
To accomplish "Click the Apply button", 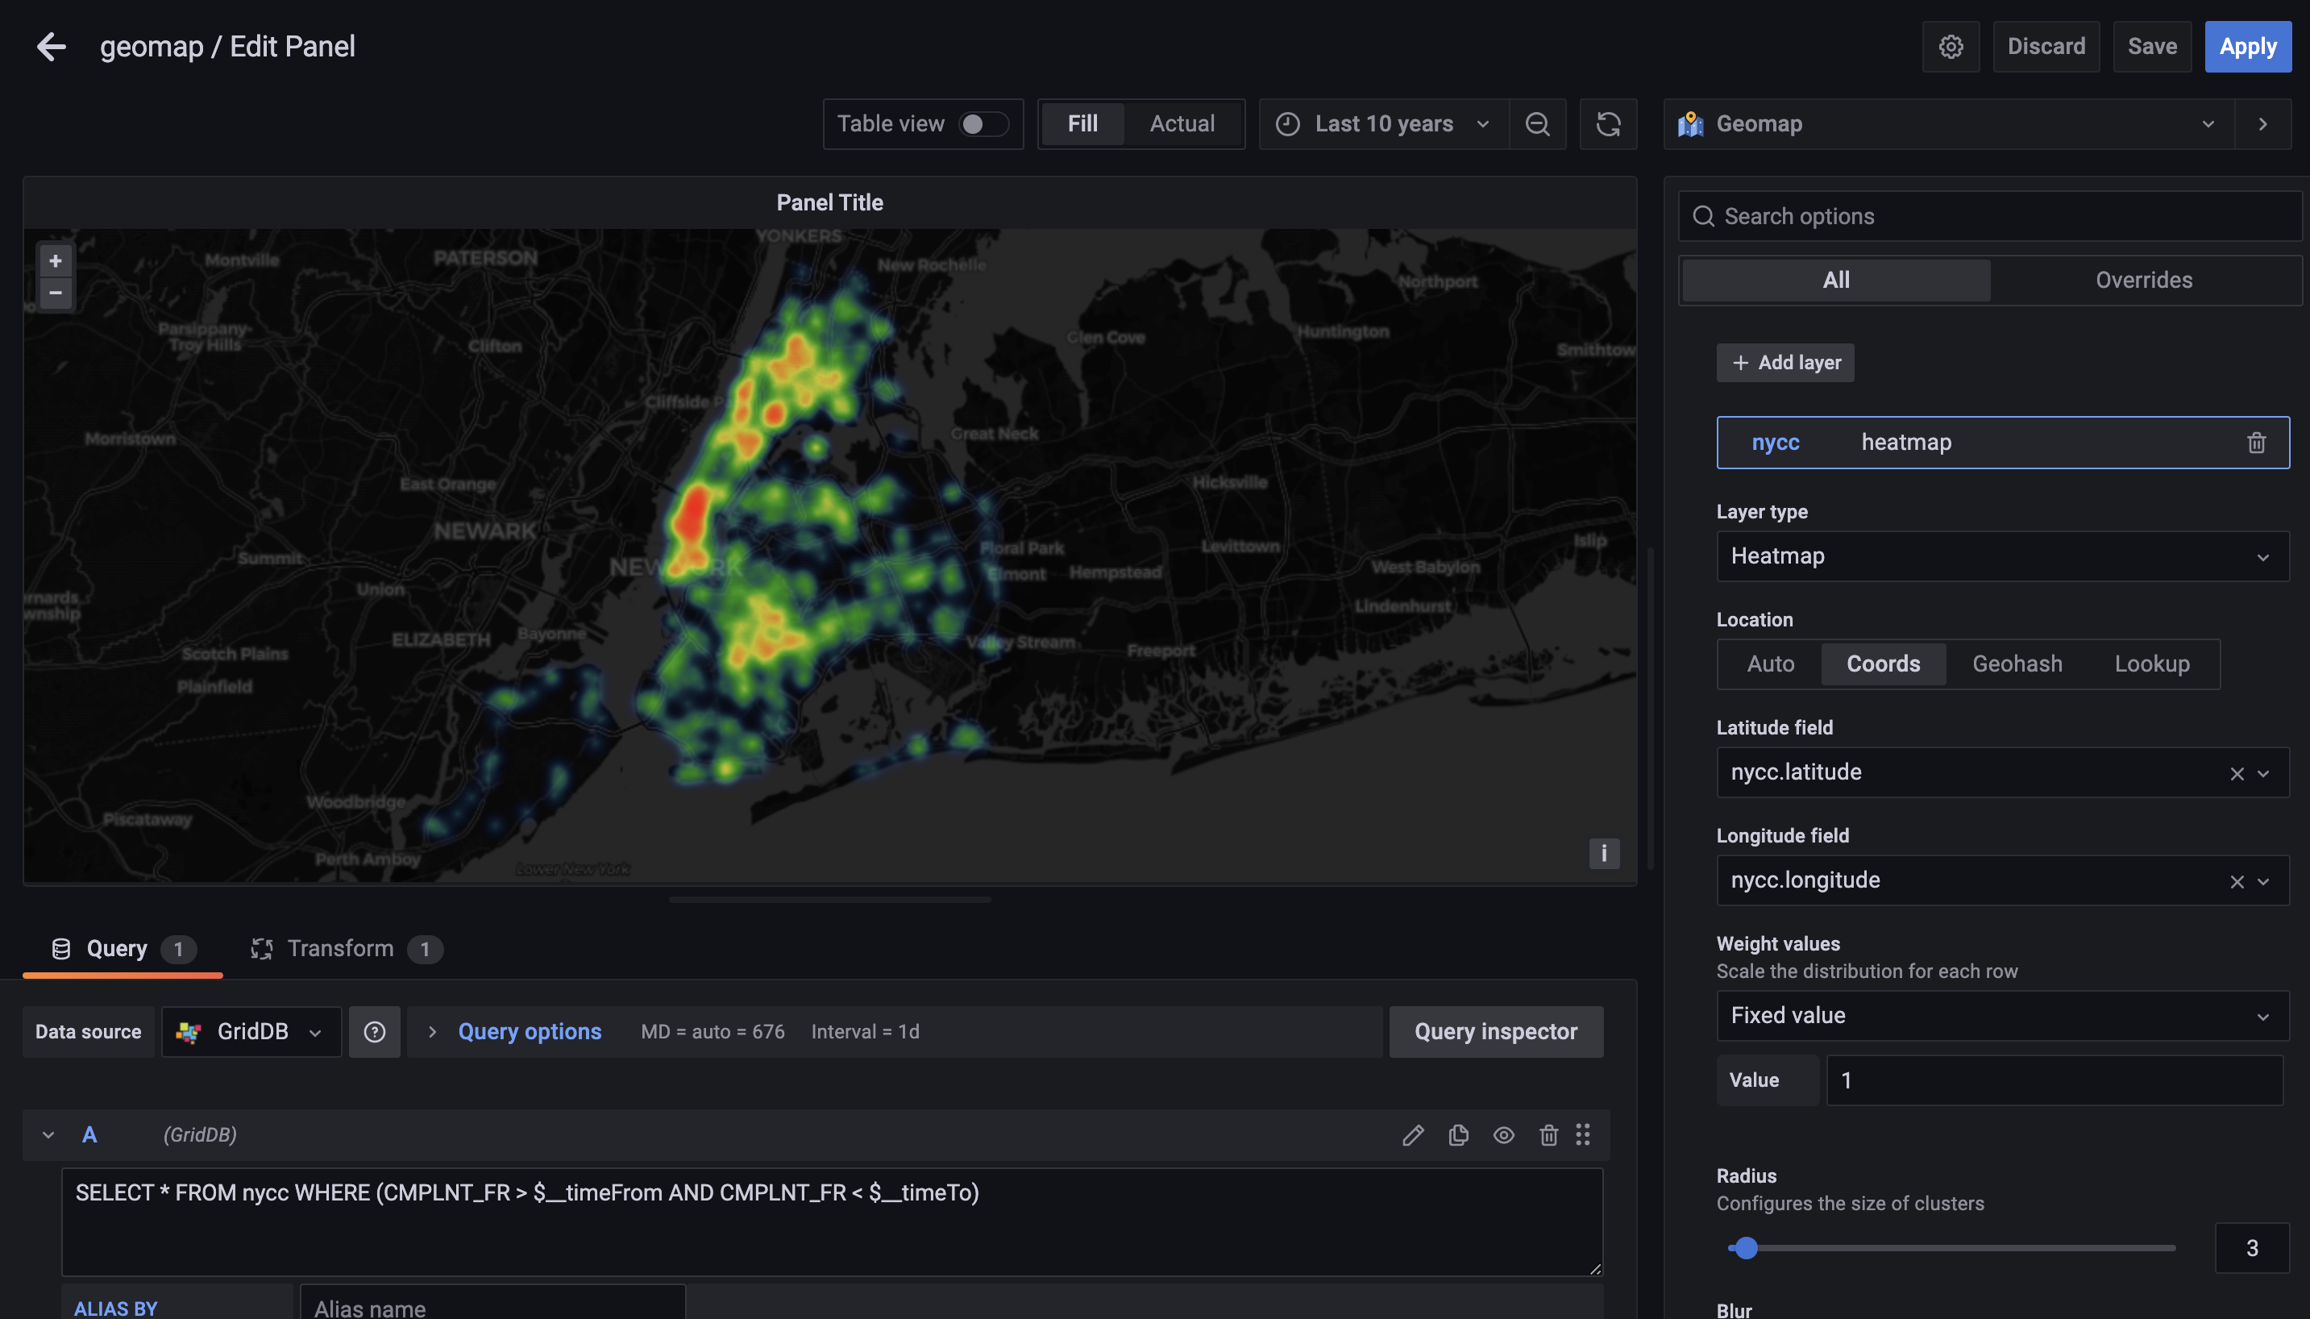I will coord(2246,46).
